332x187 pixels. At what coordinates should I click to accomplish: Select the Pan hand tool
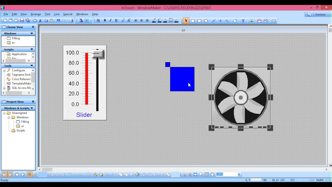[x=212, y=175]
